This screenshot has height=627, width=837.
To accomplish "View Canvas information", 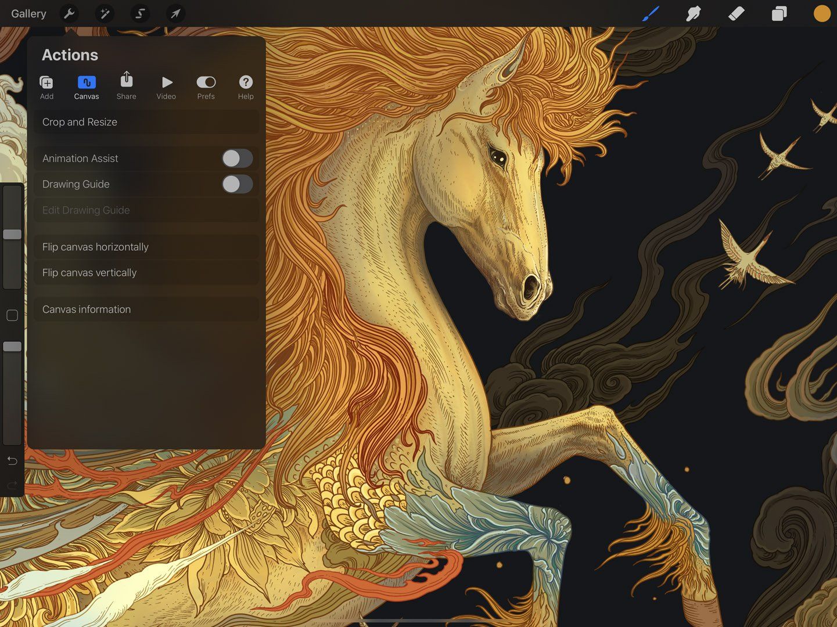I will [145, 309].
